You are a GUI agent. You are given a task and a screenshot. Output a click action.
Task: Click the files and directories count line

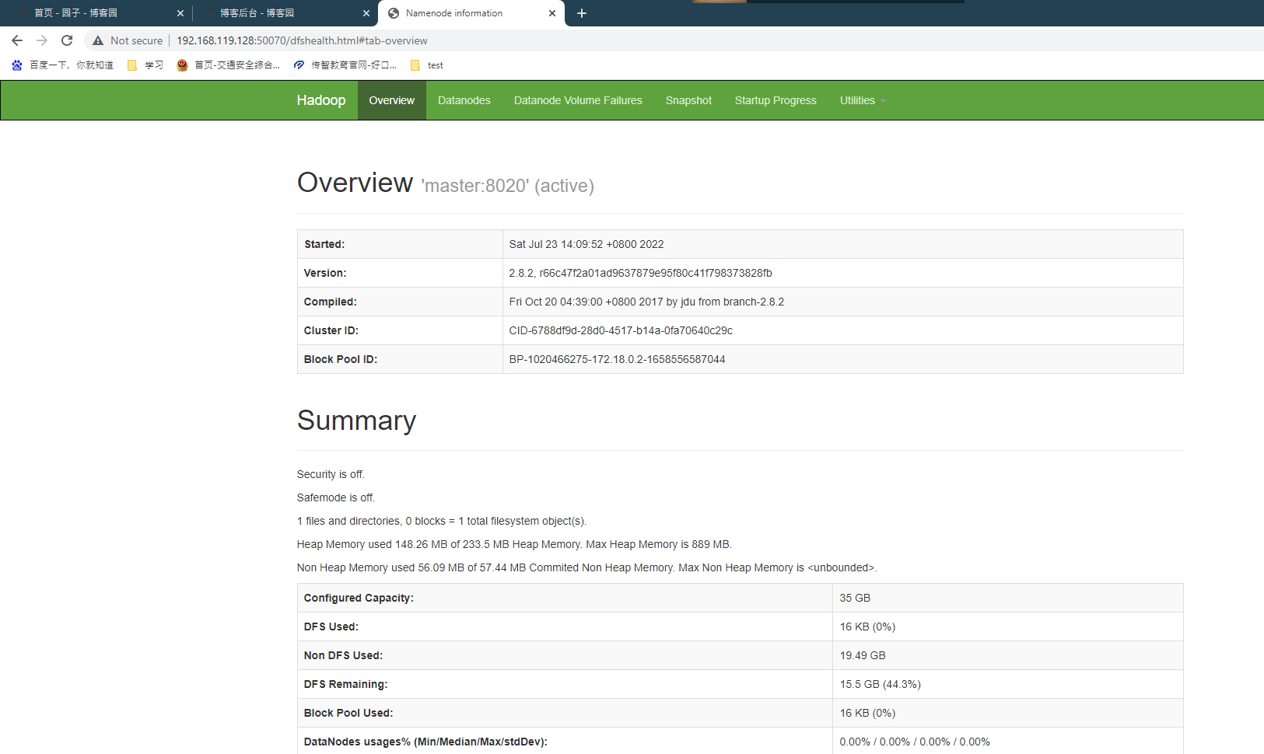tap(442, 521)
